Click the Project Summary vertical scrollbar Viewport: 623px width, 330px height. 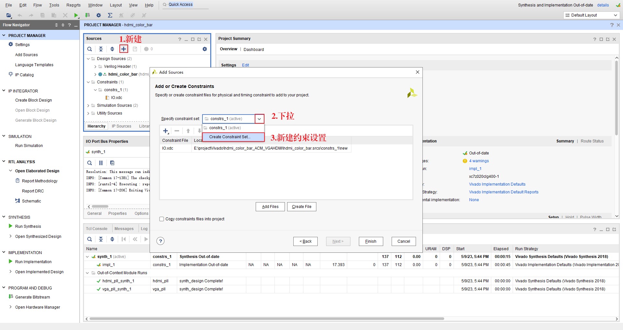point(617,97)
